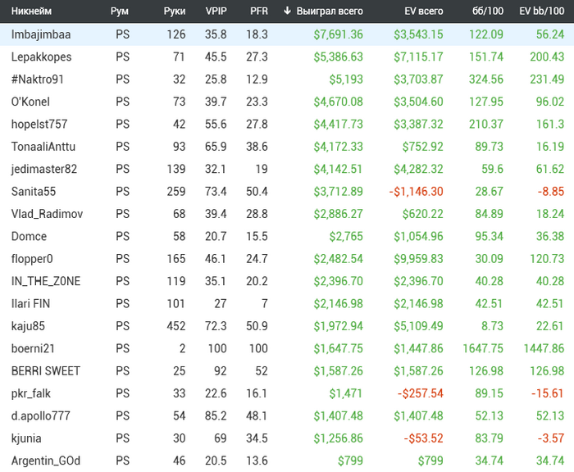Click EV bb/100 value 1447.86
Image resolution: width=574 pixels, height=472 pixels.
click(544, 348)
